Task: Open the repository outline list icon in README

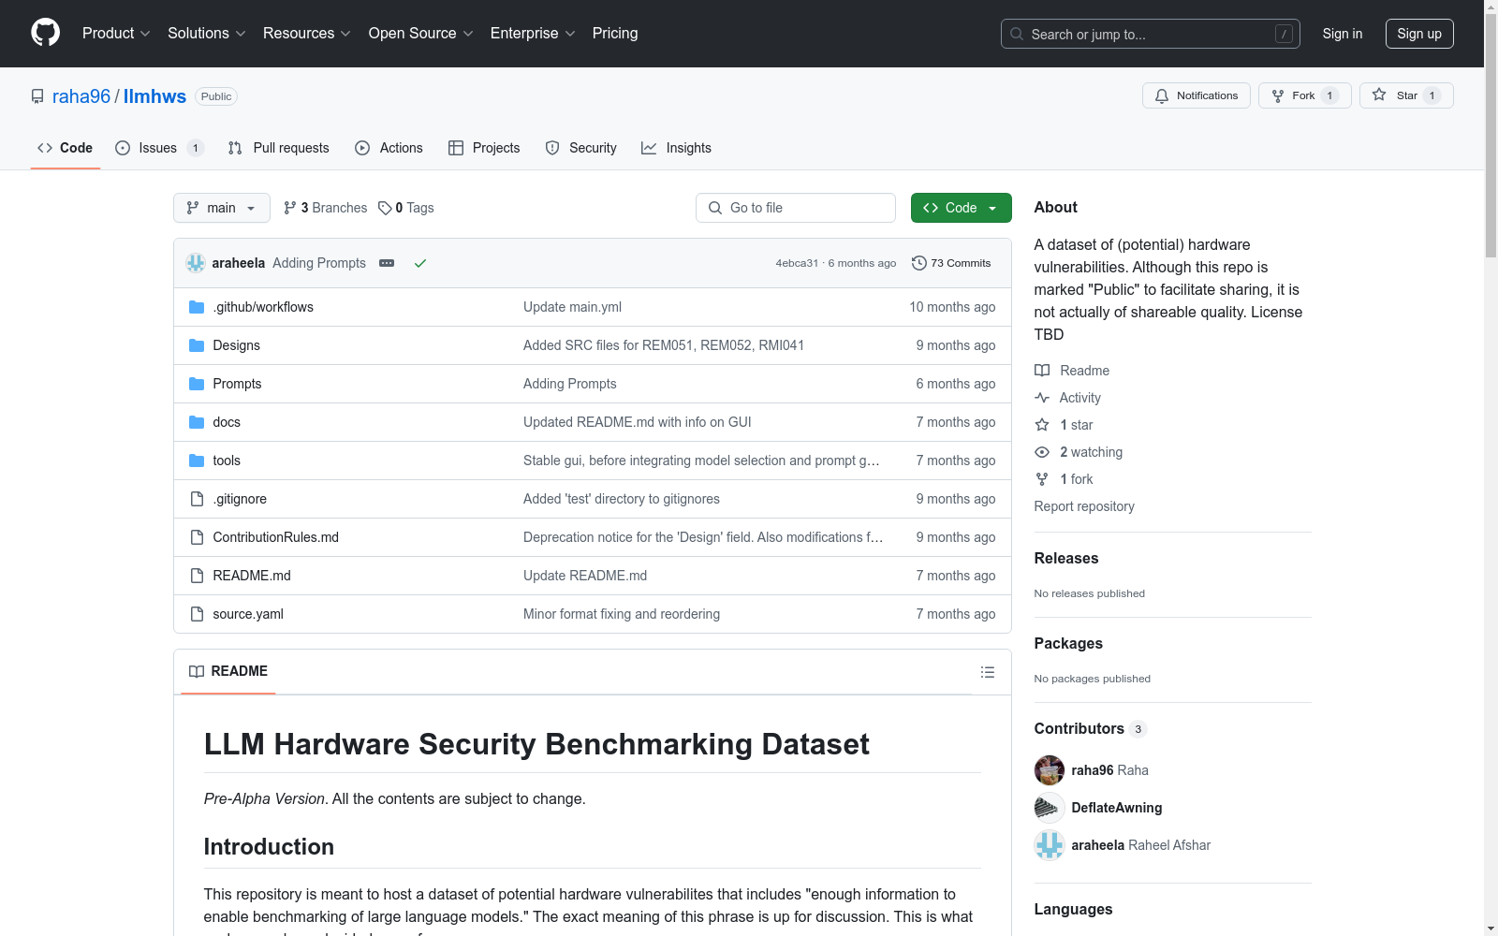Action: 987,672
